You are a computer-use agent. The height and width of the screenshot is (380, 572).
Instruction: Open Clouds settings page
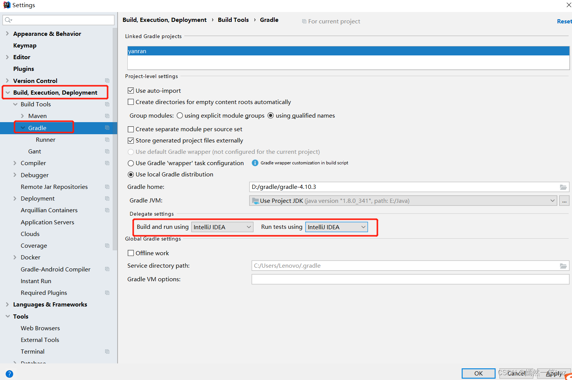30,234
